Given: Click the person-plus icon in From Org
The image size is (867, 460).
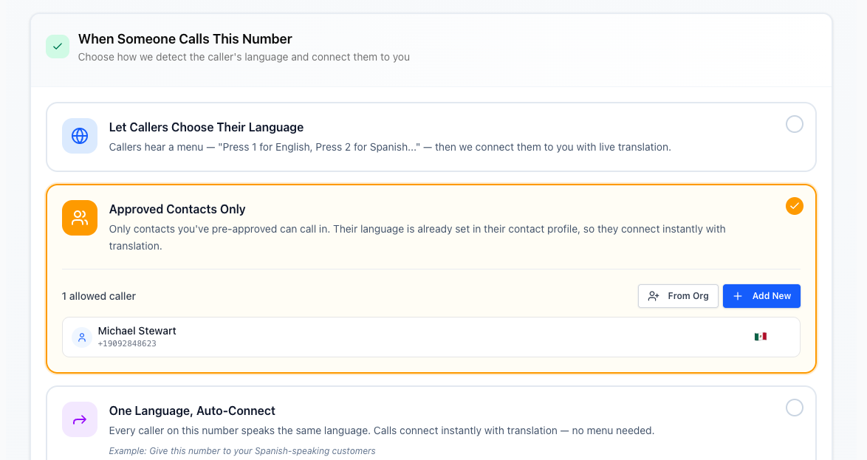Looking at the screenshot, I should 654,296.
